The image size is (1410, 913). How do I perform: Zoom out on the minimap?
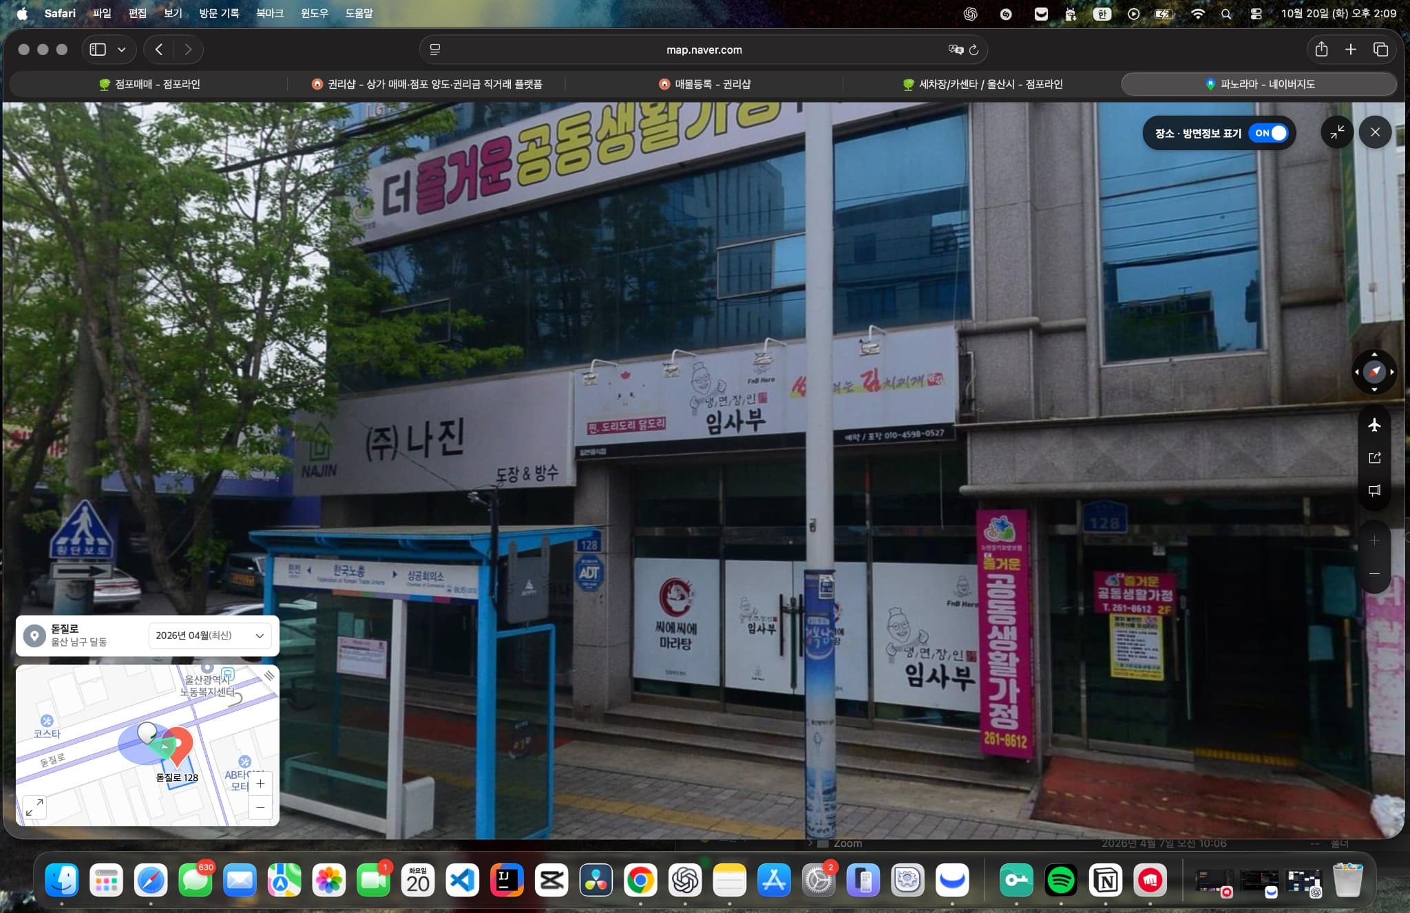pyautogui.click(x=260, y=807)
